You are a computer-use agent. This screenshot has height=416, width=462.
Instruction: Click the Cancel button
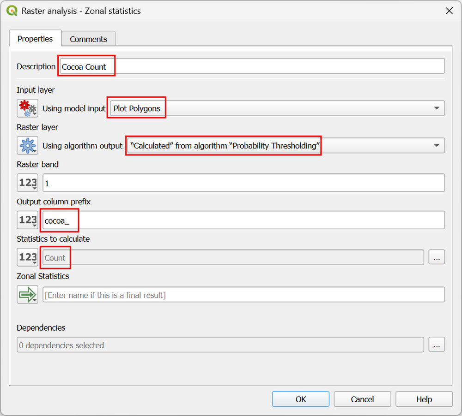pyautogui.click(x=362, y=399)
